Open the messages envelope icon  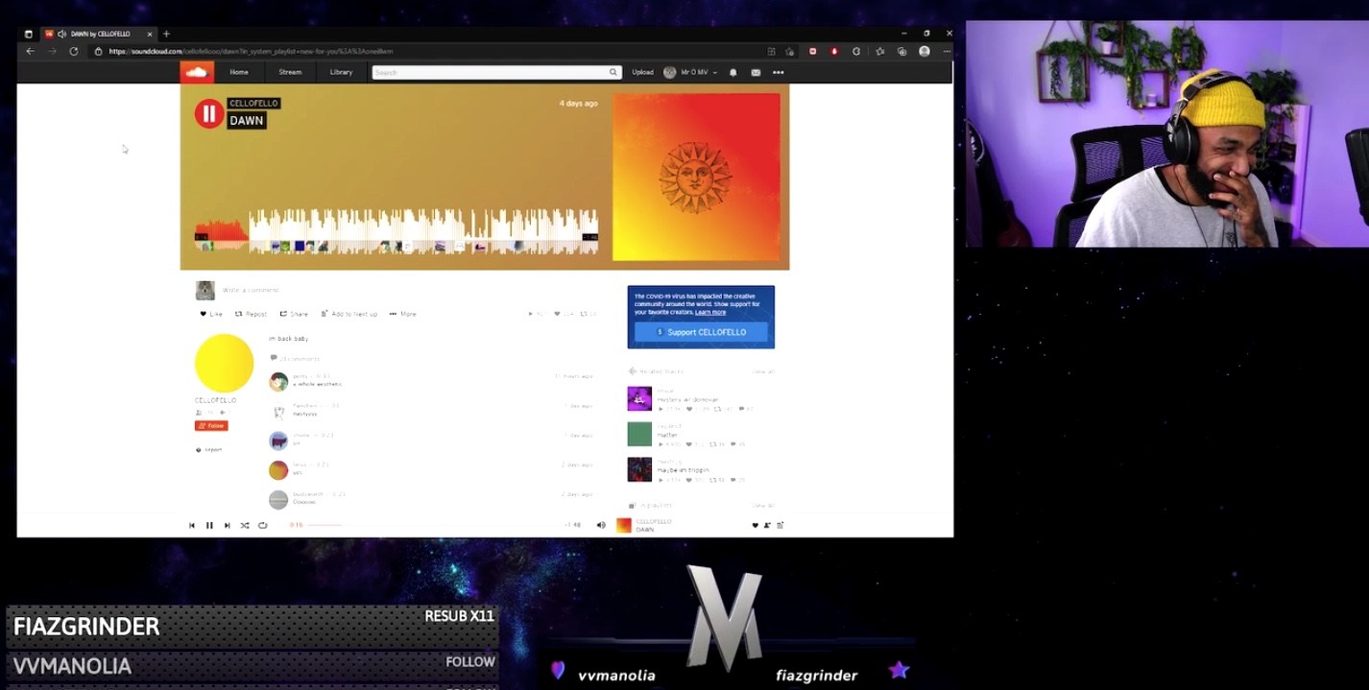click(756, 72)
